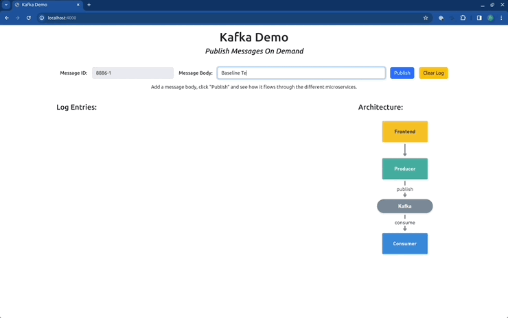The height and width of the screenshot is (318, 508).
Task: Bookmark this page with the star icon
Action: tap(426, 18)
